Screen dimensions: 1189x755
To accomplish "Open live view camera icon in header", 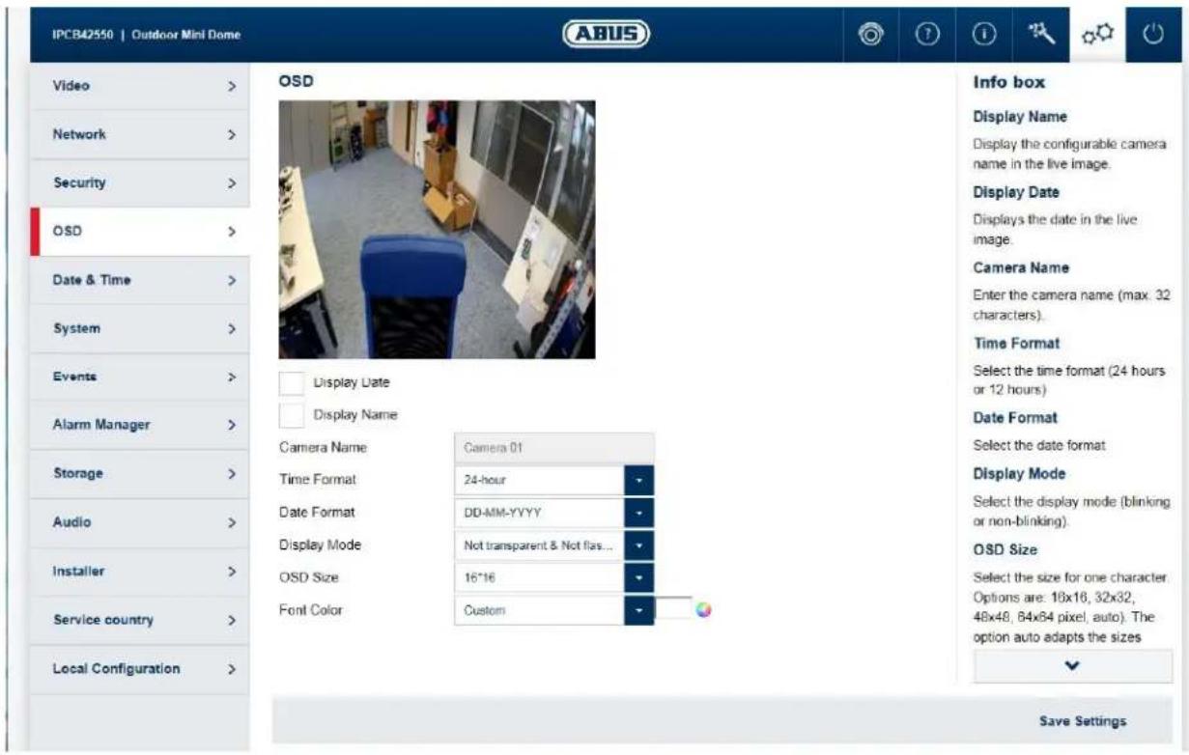I will point(871,36).
